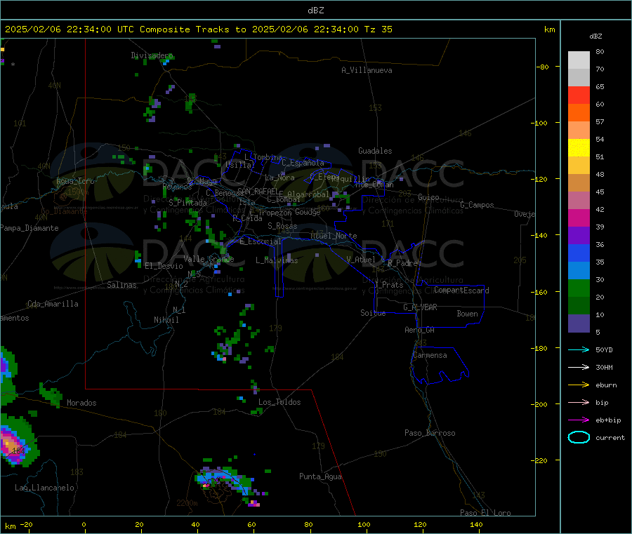632x534 pixels.
Task: Click the cyan 'current' ellipse in legend
Action: (x=579, y=437)
